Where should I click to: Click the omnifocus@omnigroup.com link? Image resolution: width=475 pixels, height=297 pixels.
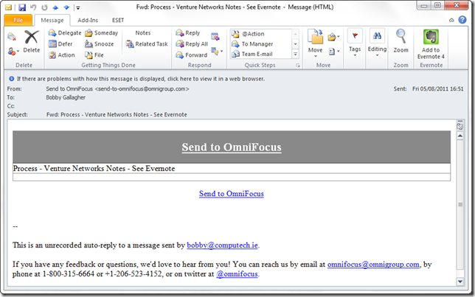[x=373, y=265]
